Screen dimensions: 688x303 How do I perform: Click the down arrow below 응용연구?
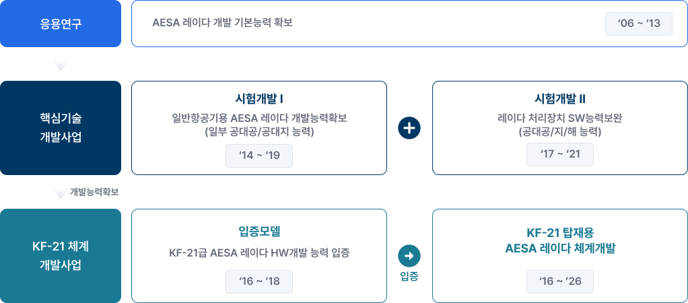61,66
